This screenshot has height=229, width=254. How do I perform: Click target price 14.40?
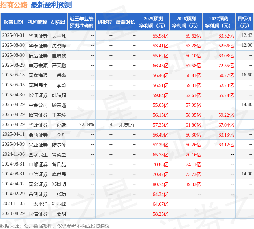tap(247, 104)
